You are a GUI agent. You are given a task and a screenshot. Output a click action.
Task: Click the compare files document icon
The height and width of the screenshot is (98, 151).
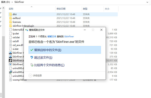tap(32, 65)
